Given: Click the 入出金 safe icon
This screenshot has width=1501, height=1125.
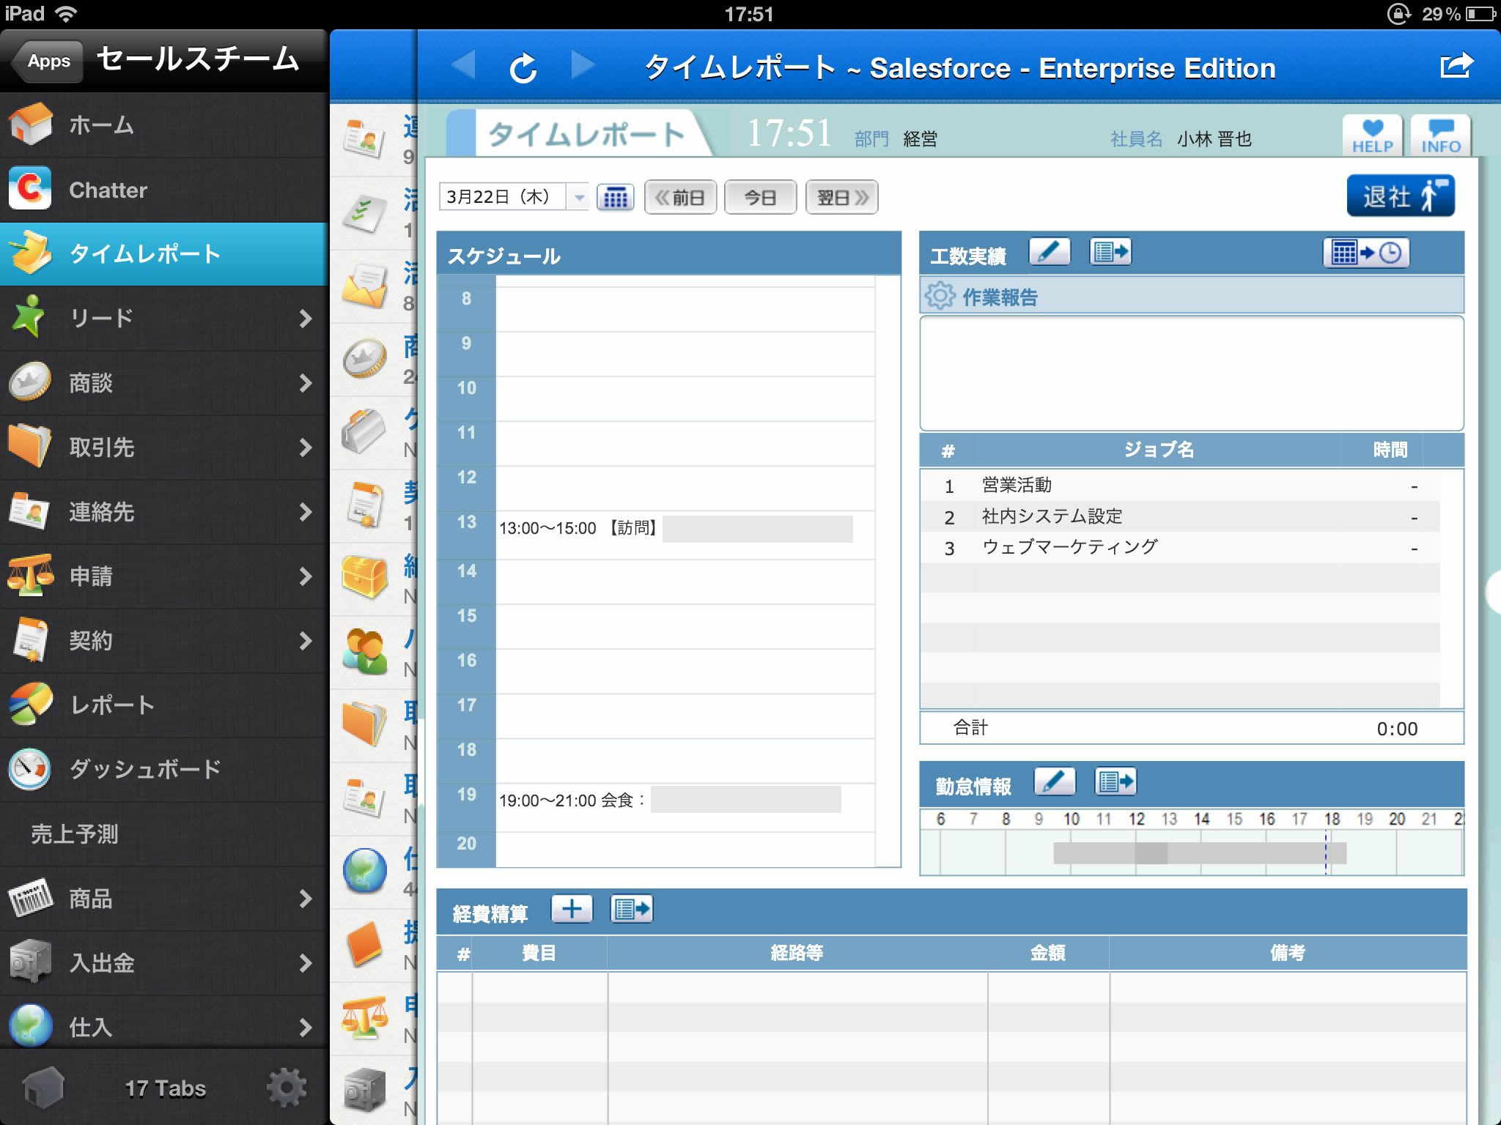Looking at the screenshot, I should (30, 962).
